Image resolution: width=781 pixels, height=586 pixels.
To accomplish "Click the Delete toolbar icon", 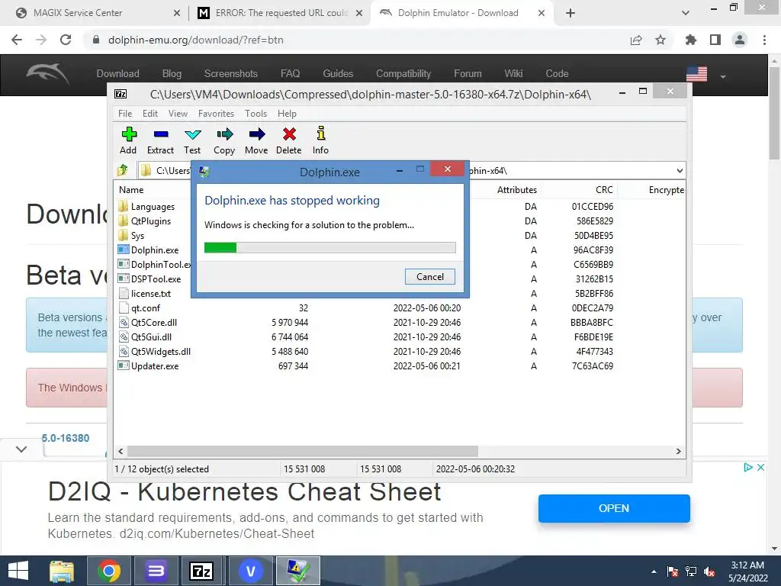I will click(x=289, y=134).
